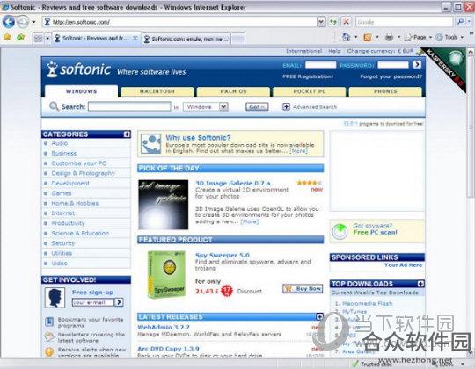Click the Home page icon in command bar
Viewport: 475px width, 369px height.
[346, 37]
